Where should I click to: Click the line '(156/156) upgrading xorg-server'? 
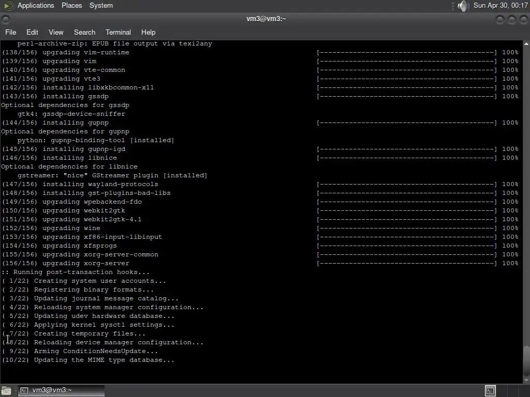[66, 263]
